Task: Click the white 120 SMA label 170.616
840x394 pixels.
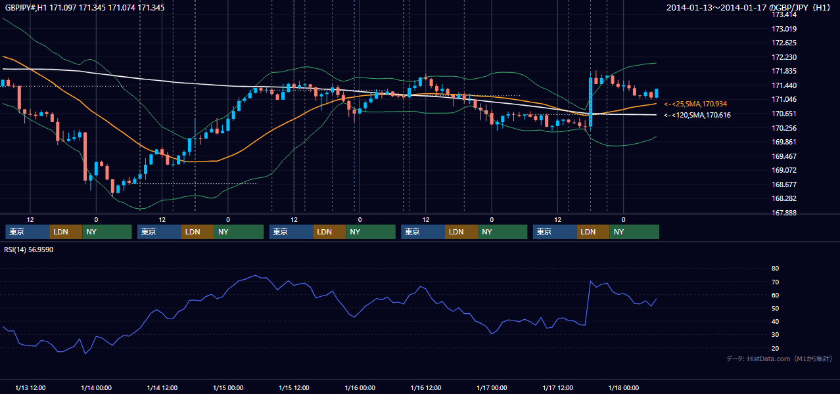Action: pos(697,115)
